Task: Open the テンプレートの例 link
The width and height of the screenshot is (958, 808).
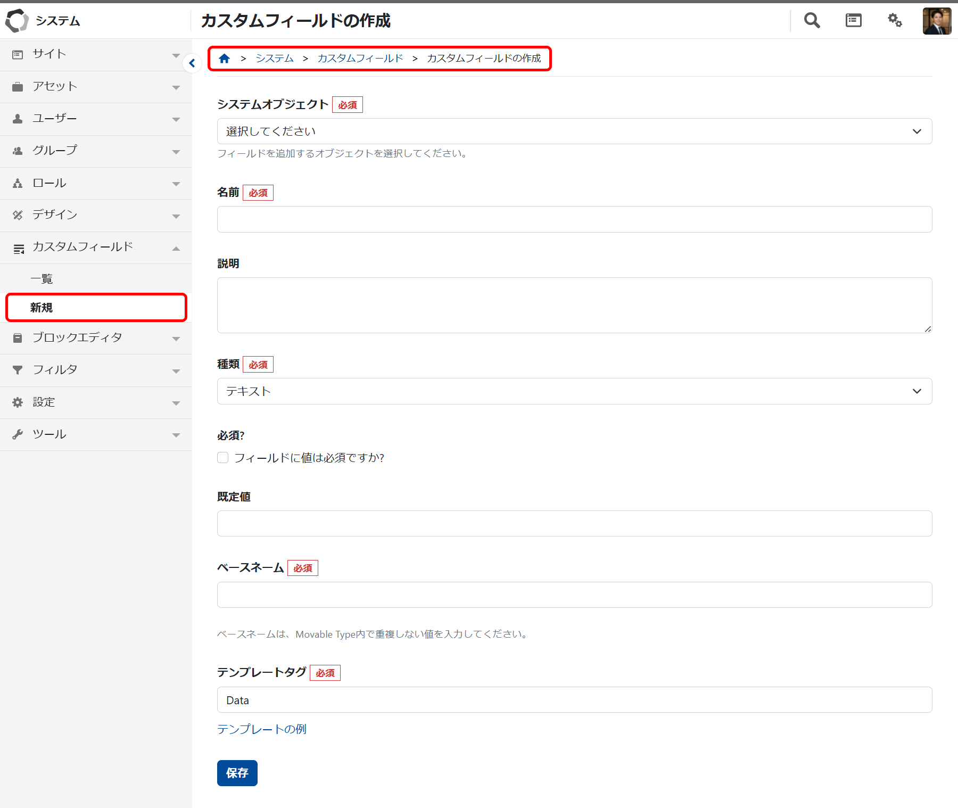Action: [x=261, y=729]
